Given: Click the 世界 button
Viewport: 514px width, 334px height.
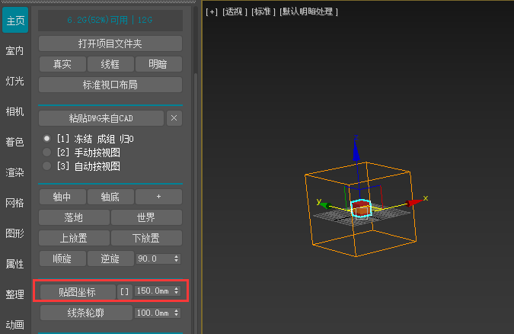Looking at the screenshot, I should point(146,217).
